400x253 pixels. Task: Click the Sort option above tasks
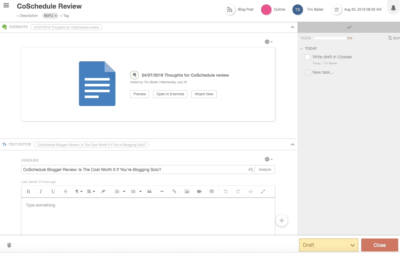click(394, 38)
